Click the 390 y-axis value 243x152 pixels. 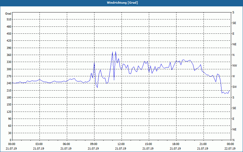9,48
